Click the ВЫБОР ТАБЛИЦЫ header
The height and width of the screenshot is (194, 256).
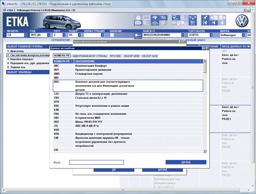pos(28,72)
